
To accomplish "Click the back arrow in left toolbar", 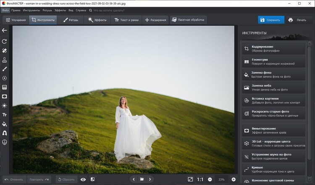I will click(5, 30).
